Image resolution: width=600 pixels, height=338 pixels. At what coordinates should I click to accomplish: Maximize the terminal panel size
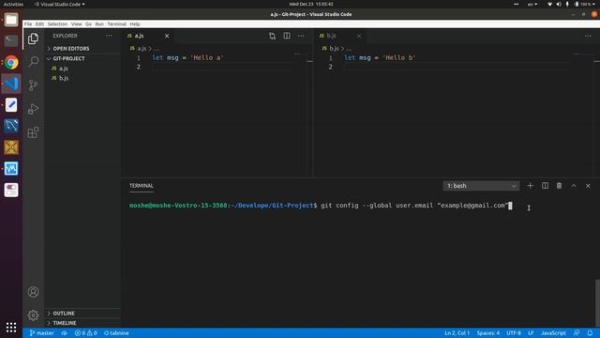click(x=574, y=186)
